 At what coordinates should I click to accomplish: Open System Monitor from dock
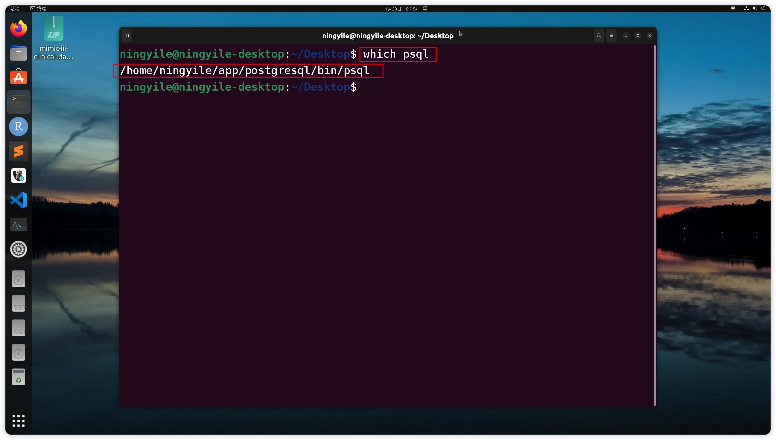[x=19, y=225]
